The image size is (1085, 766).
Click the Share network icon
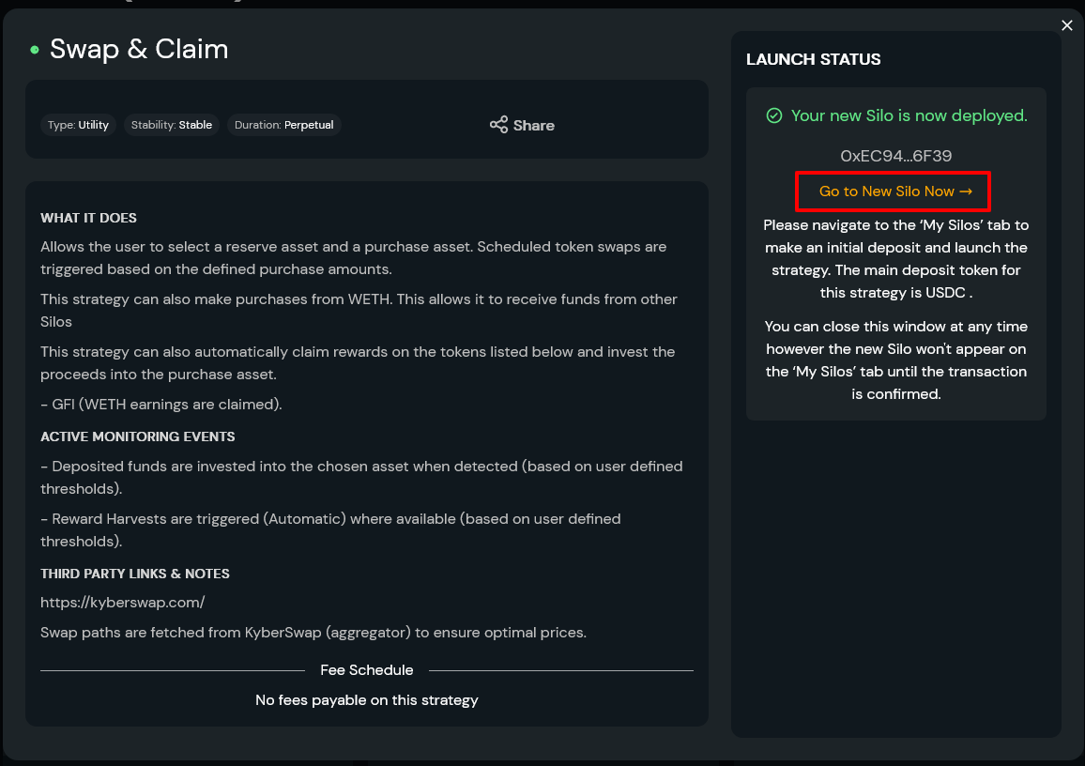click(x=498, y=125)
